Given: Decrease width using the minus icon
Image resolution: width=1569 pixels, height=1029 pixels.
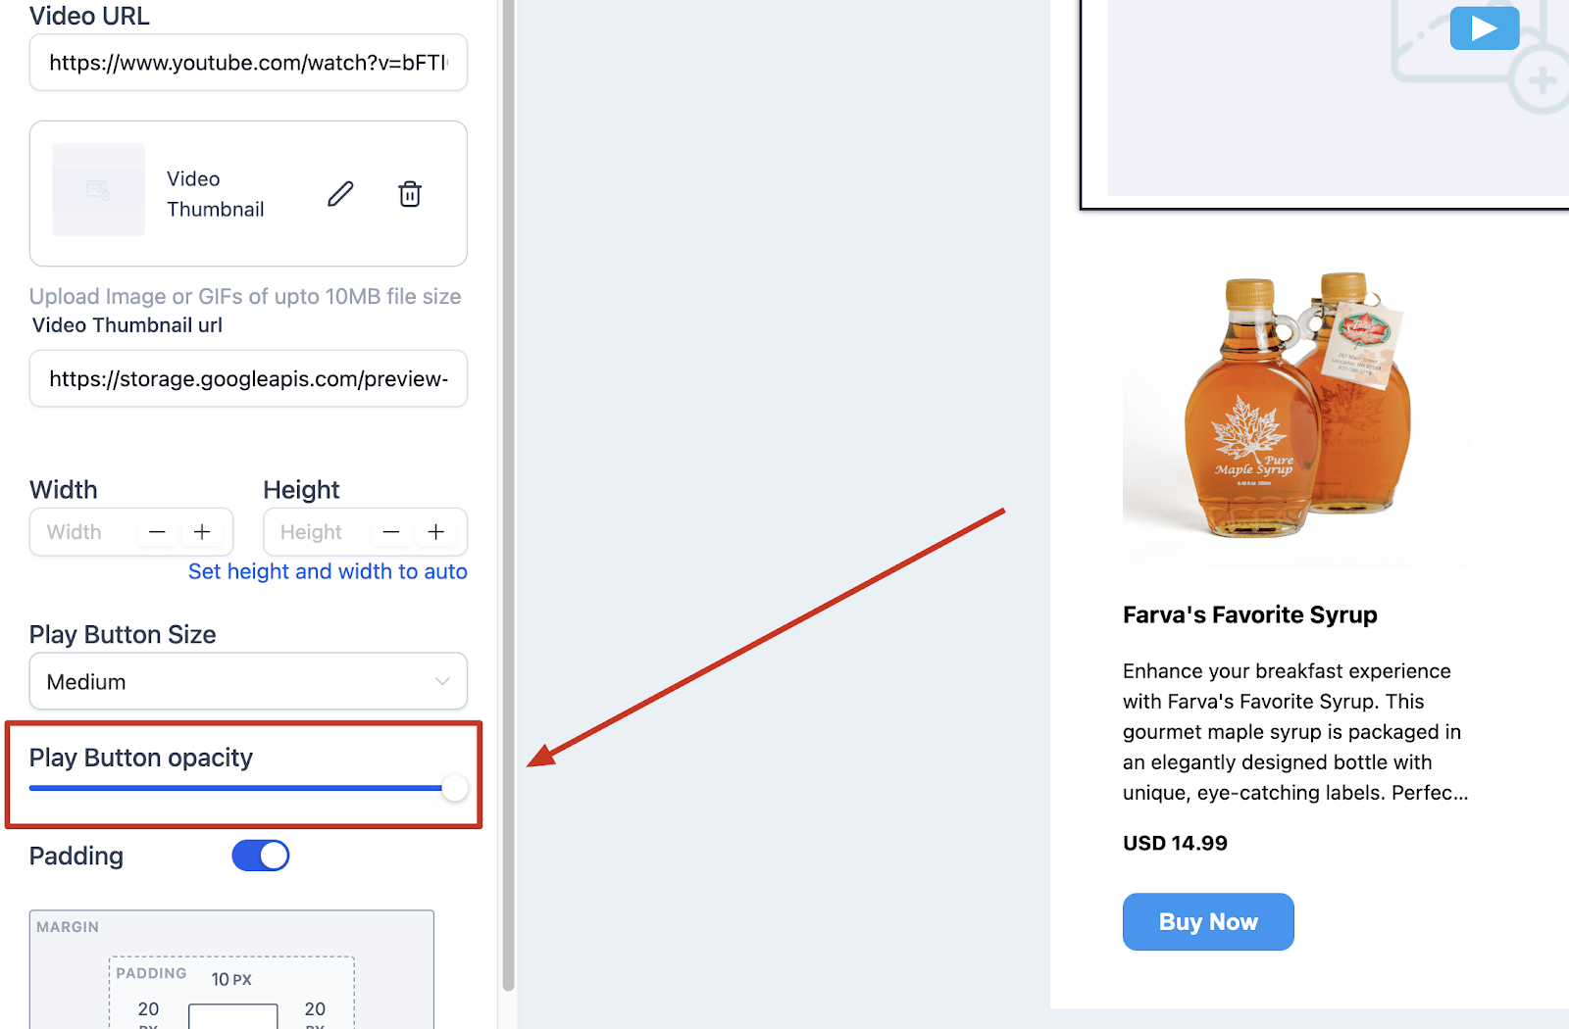Looking at the screenshot, I should [157, 532].
